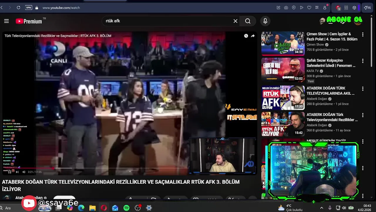The height and width of the screenshot is (212, 376).
Task: Visit the Çimen Show channel name
Action: click(315, 45)
